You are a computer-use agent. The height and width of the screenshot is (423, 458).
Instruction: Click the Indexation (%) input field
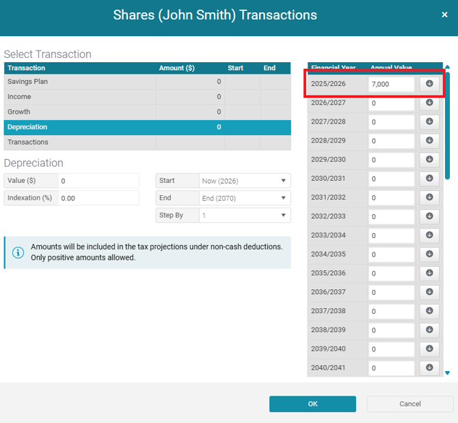click(98, 198)
